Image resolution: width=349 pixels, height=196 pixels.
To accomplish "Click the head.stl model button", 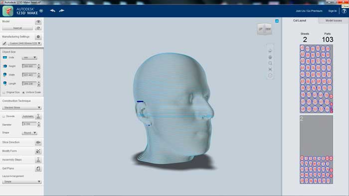I will click(x=17, y=28).
